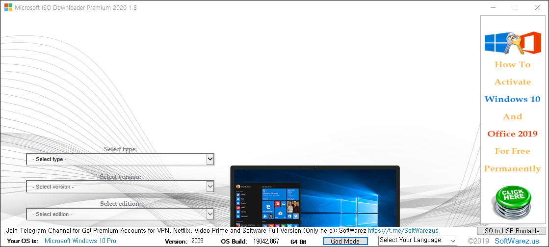The height and width of the screenshot is (247, 549).
Task: Click the Version value 2009
Action: click(x=197, y=241)
